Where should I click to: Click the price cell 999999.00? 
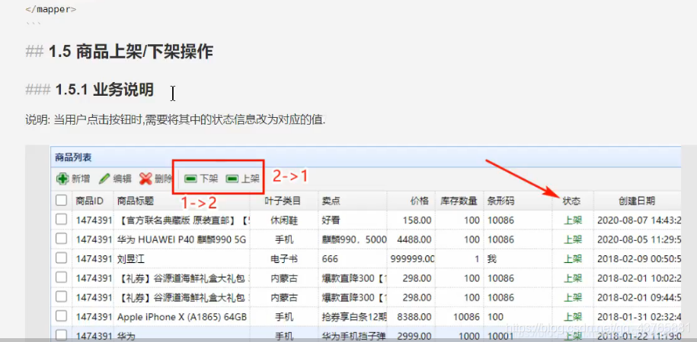click(412, 259)
